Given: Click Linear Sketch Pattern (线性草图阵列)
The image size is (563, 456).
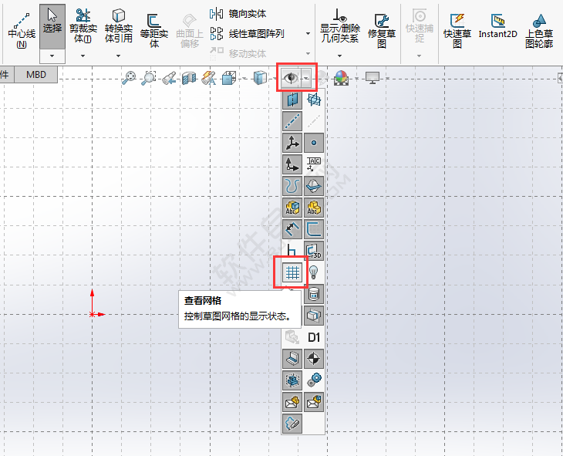Looking at the screenshot, I should click(247, 34).
